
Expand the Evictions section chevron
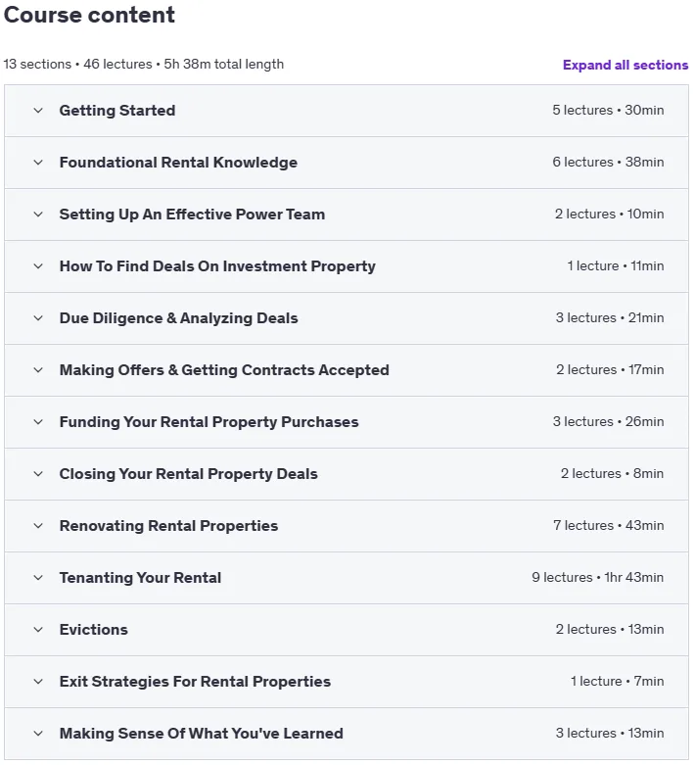38,630
